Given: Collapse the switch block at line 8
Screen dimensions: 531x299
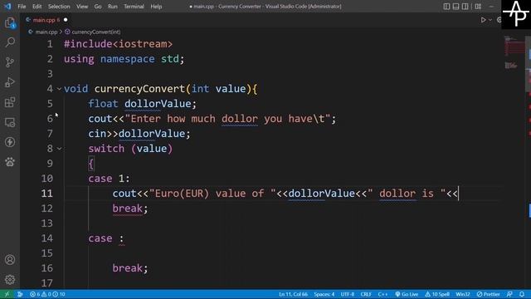Looking at the screenshot, I should click(x=59, y=149).
